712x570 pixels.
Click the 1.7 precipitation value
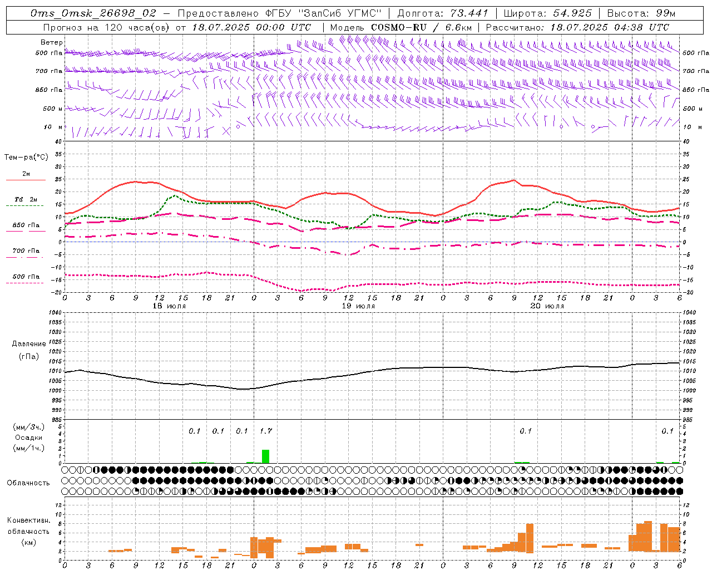click(266, 431)
